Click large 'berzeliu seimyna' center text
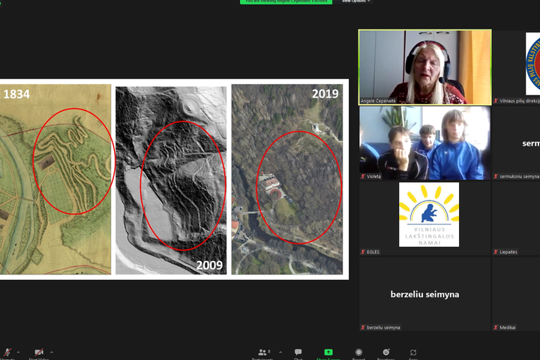The width and height of the screenshot is (540, 360). pyautogui.click(x=424, y=294)
